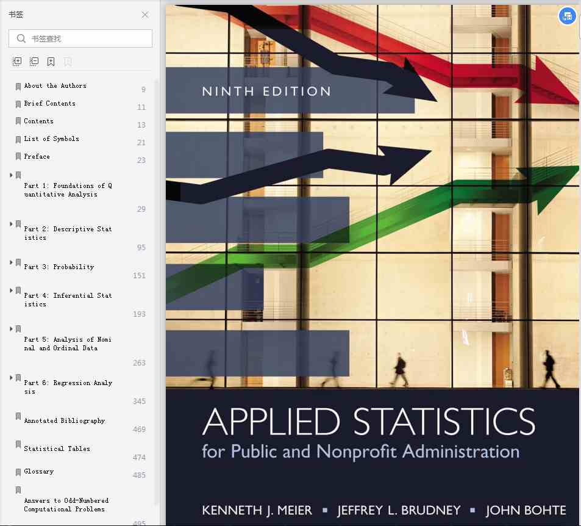This screenshot has width=581, height=526.
Task: Select Part 1: Foundations of Quantitative Analysis bookmark
Action: (x=68, y=190)
